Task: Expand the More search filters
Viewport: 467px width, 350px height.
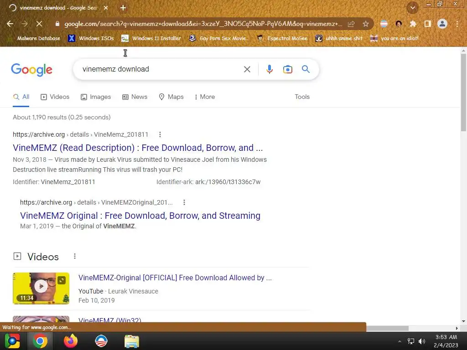Action: click(x=204, y=97)
